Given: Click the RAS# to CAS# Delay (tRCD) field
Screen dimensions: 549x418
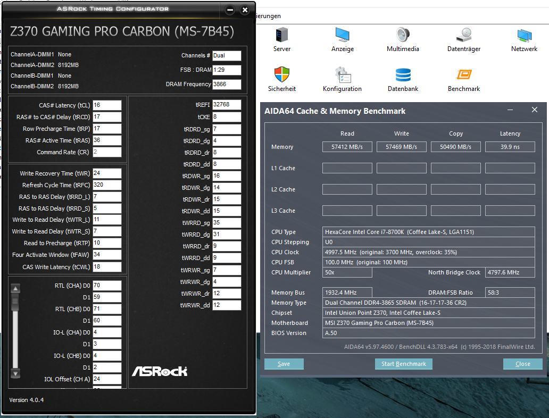Looking at the screenshot, I should pos(107,116).
